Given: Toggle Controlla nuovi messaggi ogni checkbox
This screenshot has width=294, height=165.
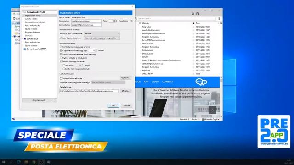Looking at the screenshot, I should pos(61,50).
